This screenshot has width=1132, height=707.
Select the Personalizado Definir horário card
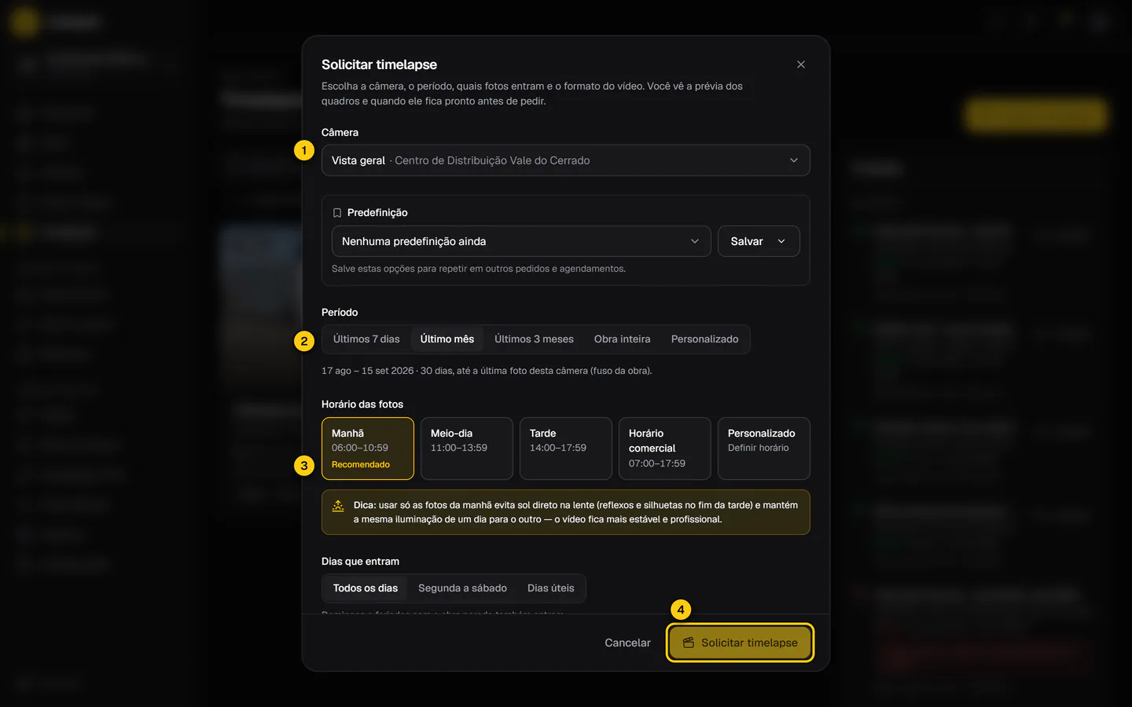pyautogui.click(x=763, y=449)
